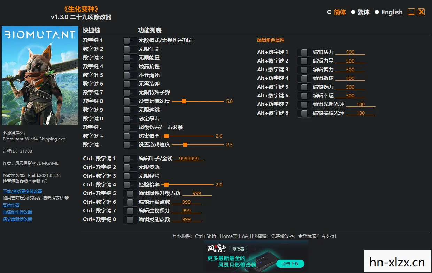Viewport: 432px width, 273px height.
Task: Toggle the 编辑黑暗光环 button
Action: [304, 113]
